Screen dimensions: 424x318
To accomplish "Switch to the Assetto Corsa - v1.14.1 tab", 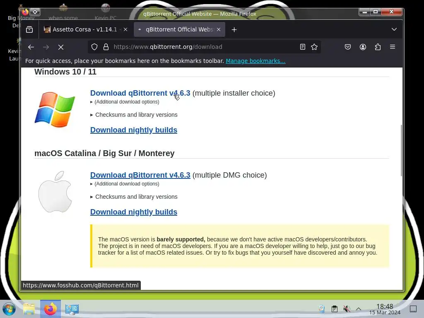I will [86, 29].
